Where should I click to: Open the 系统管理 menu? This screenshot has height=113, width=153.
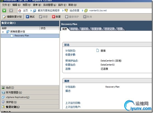[50, 5]
